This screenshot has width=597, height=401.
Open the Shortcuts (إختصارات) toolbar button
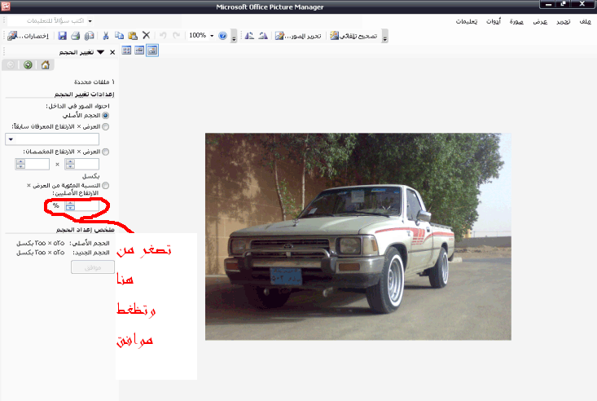point(29,36)
